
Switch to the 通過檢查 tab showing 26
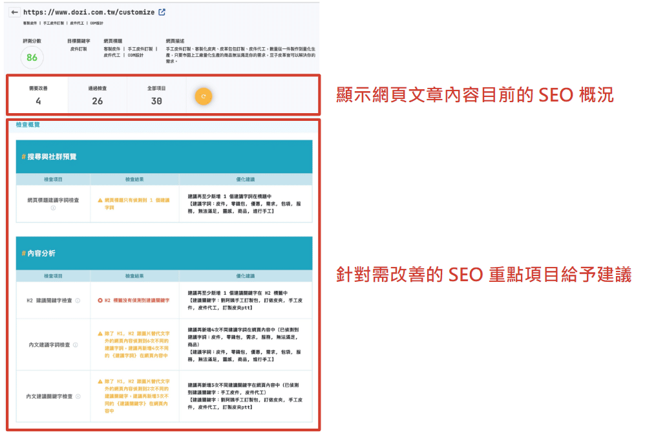(x=97, y=95)
